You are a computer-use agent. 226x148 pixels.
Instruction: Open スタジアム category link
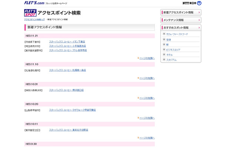pos(171,60)
